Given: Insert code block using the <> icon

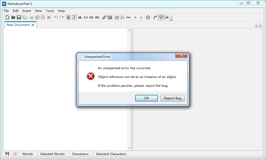Looking at the screenshot, I should 86,17.
